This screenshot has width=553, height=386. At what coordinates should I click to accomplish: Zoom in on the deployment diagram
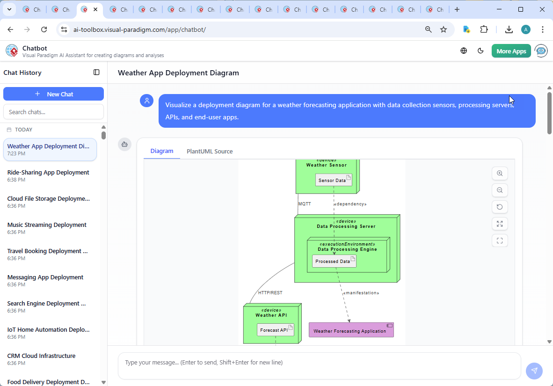(500, 173)
